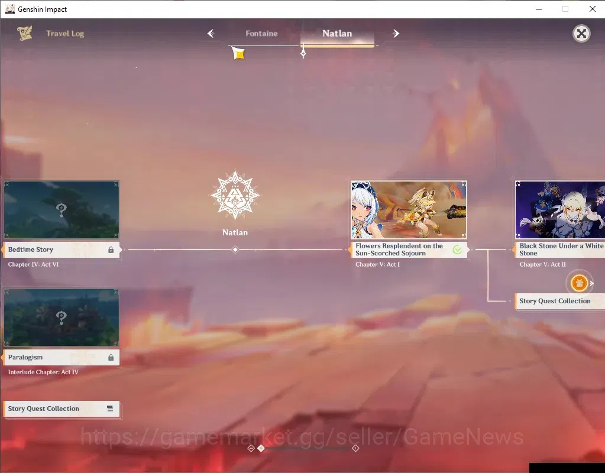The image size is (605, 473).
Task: Click the 'Chapter V: Act I' subtitle
Action: 378,264
